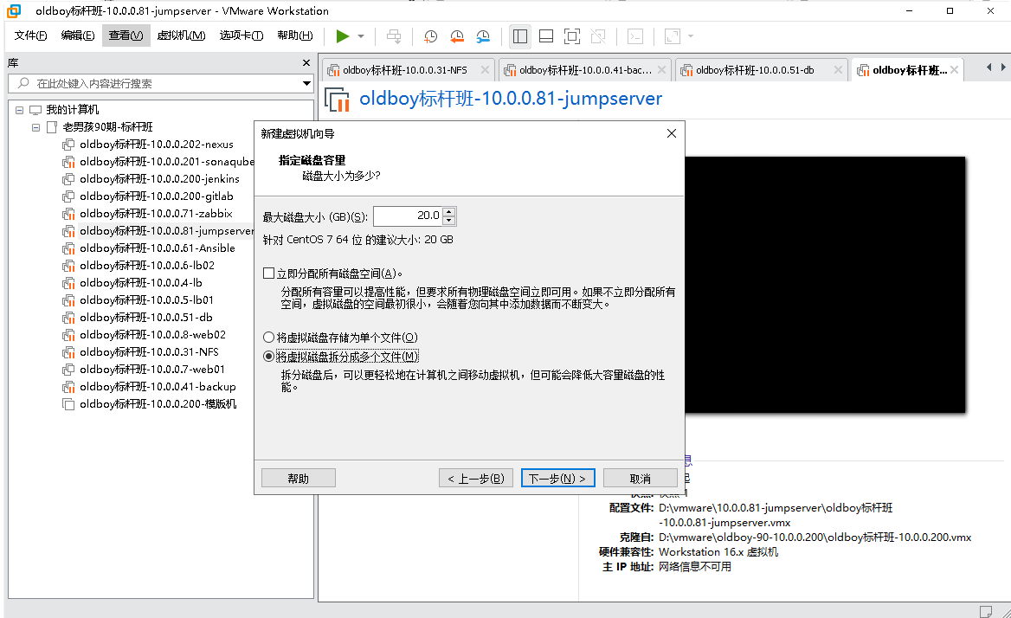
Task: Select the 10.0.0.7-web01 virtual machine
Action: click(x=152, y=370)
